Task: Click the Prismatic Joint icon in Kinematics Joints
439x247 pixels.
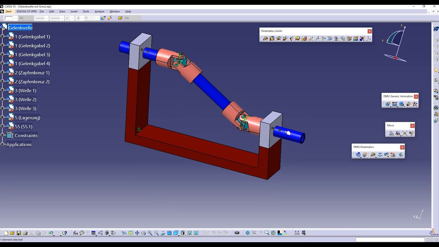Action: point(272,38)
